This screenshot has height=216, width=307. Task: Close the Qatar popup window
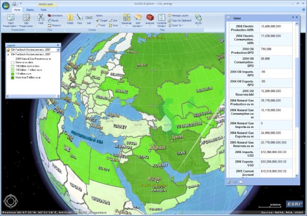pyautogui.click(x=297, y=17)
